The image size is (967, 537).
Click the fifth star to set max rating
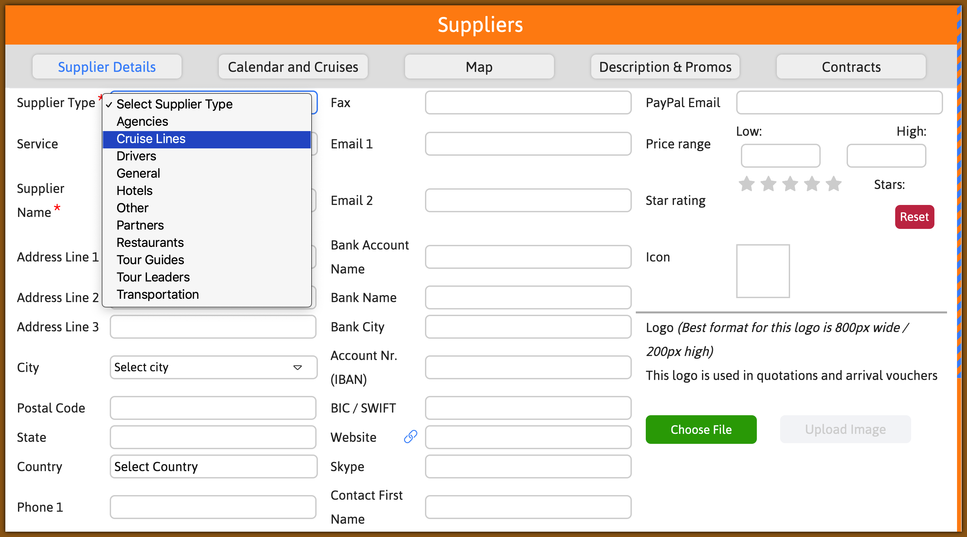point(834,184)
